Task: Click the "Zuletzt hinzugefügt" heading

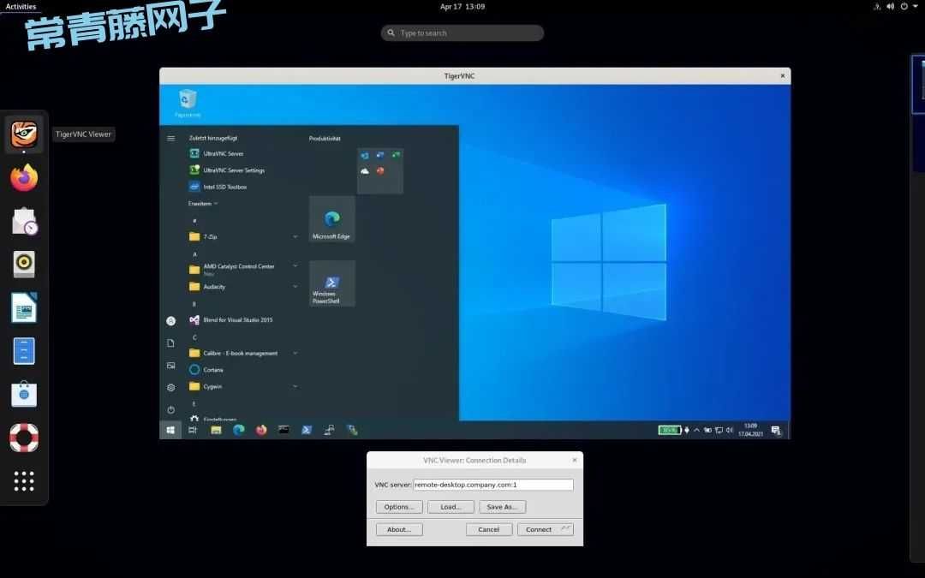Action: [213, 138]
